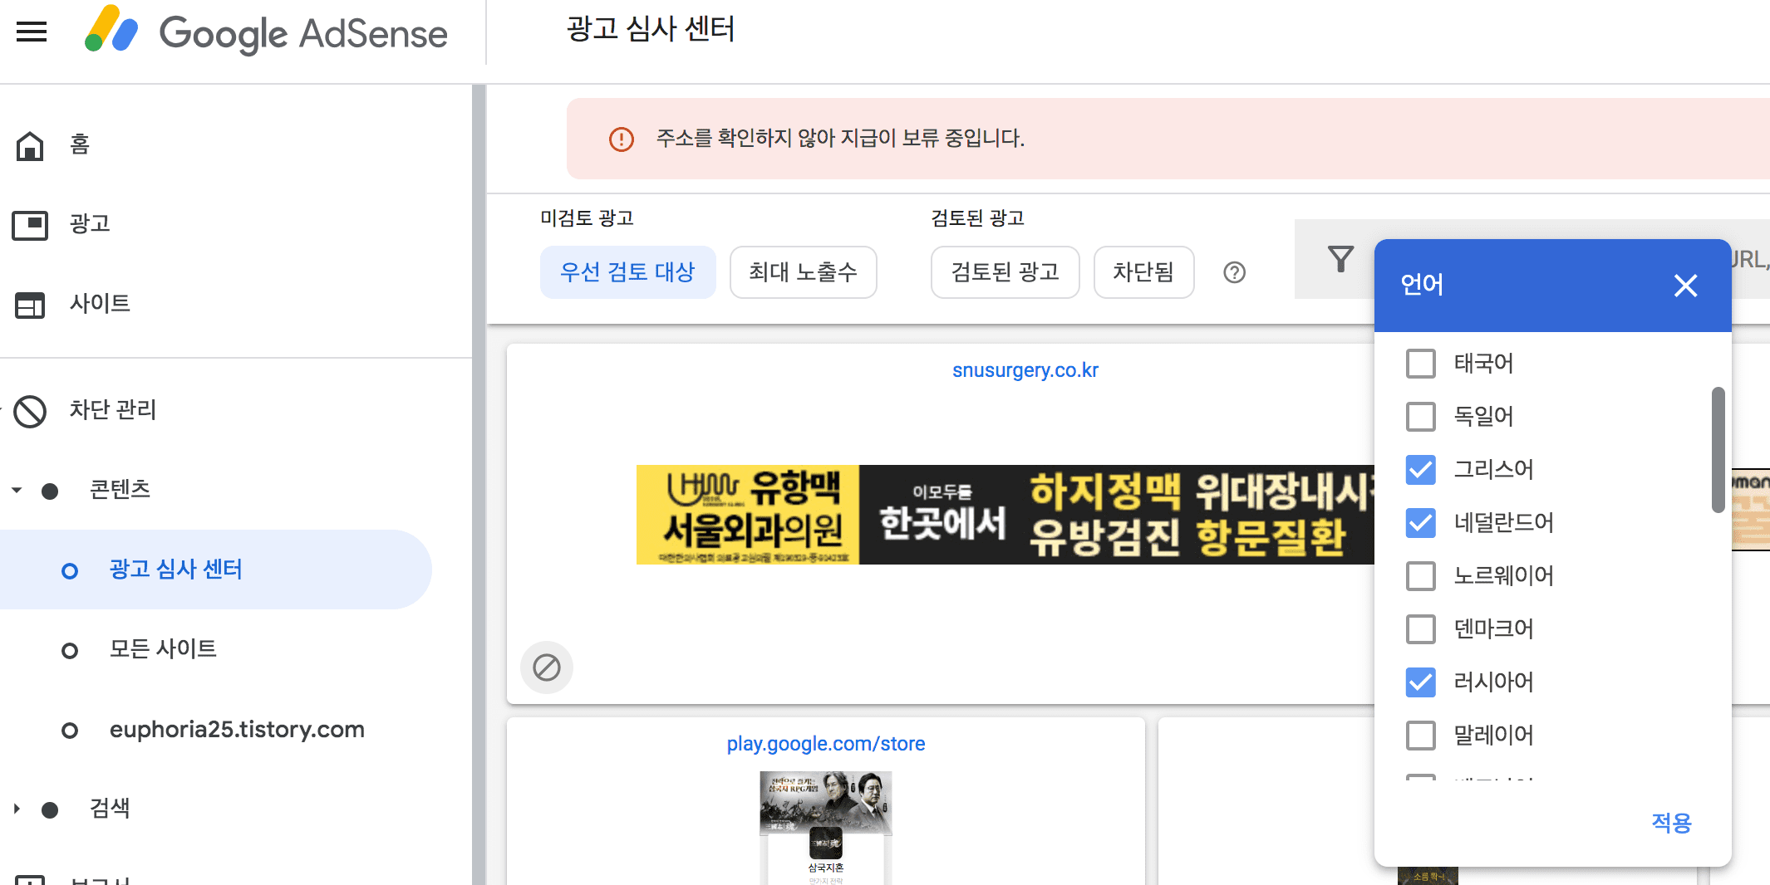
Task: Check the 태국어 language checkbox
Action: pos(1421,363)
